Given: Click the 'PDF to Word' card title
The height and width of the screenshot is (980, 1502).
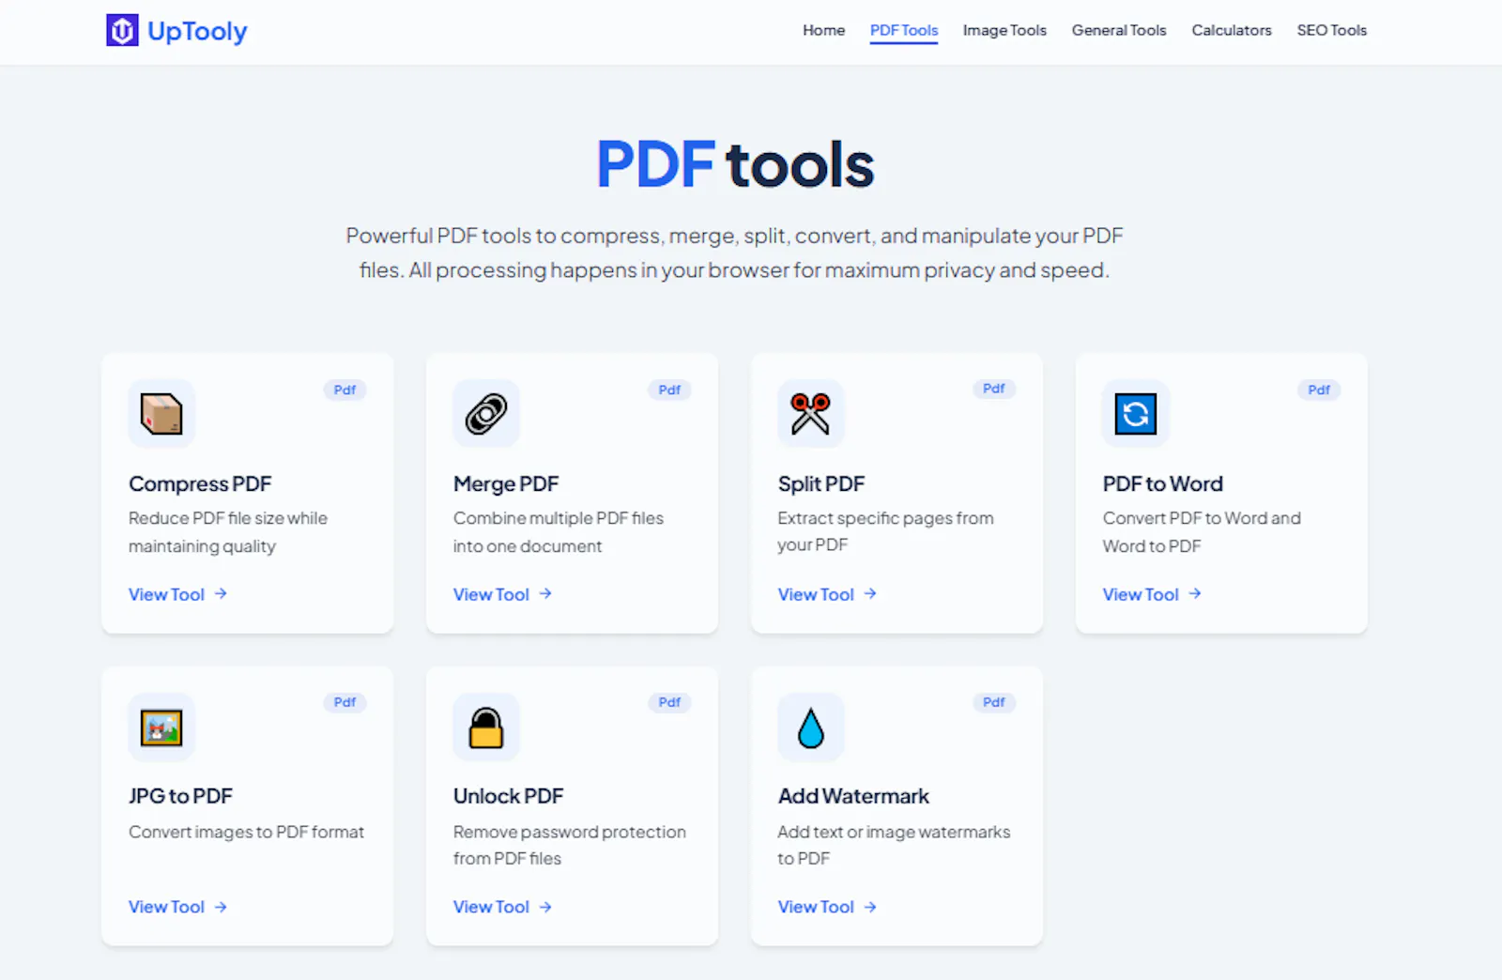Looking at the screenshot, I should coord(1163,483).
